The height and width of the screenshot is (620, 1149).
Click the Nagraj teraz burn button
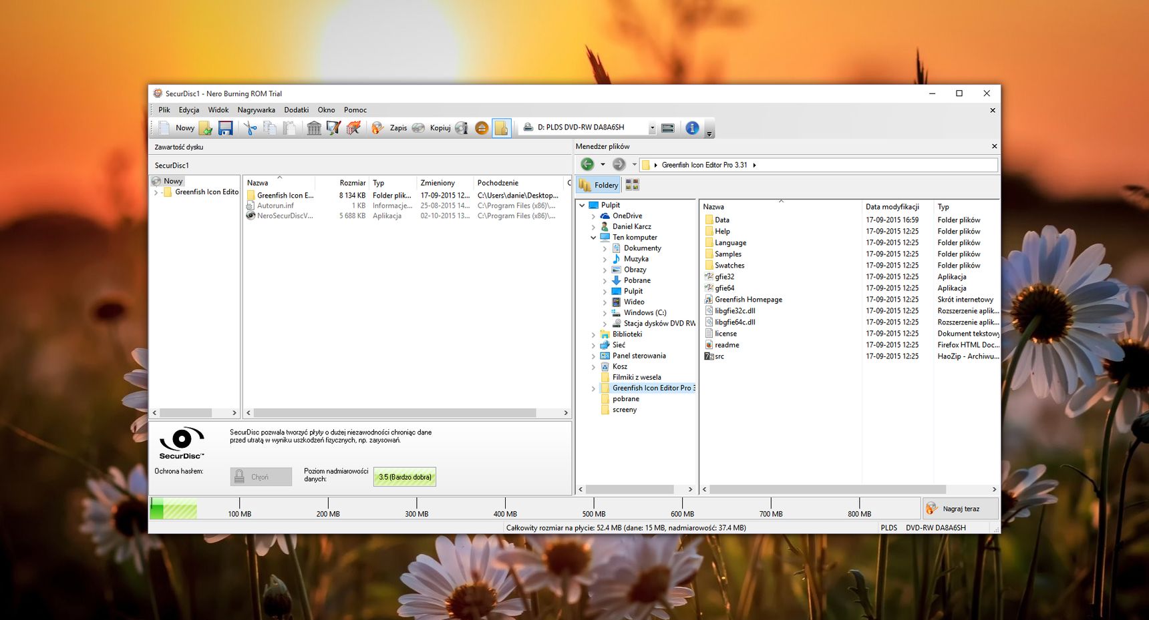coord(961,509)
